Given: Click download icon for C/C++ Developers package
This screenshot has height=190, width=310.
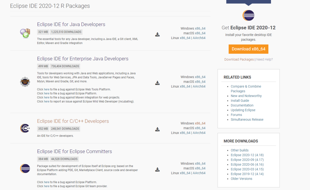Looking at the screenshot, I should coord(157,129).
